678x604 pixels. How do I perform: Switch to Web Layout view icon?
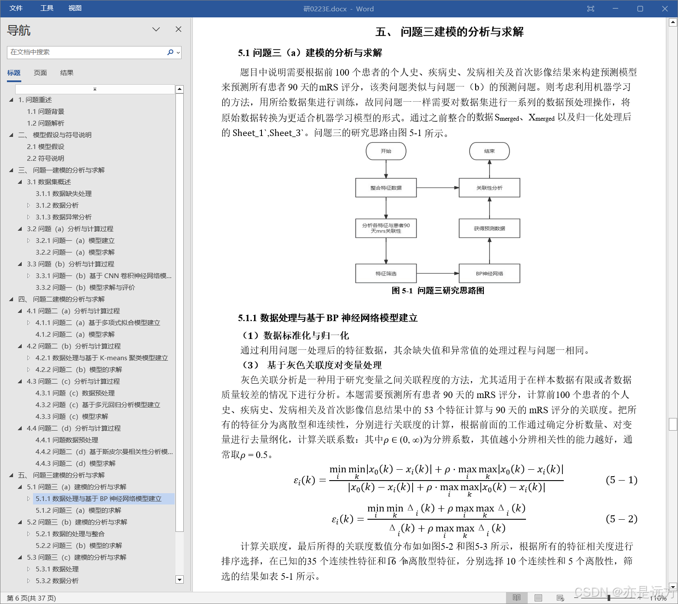560,598
